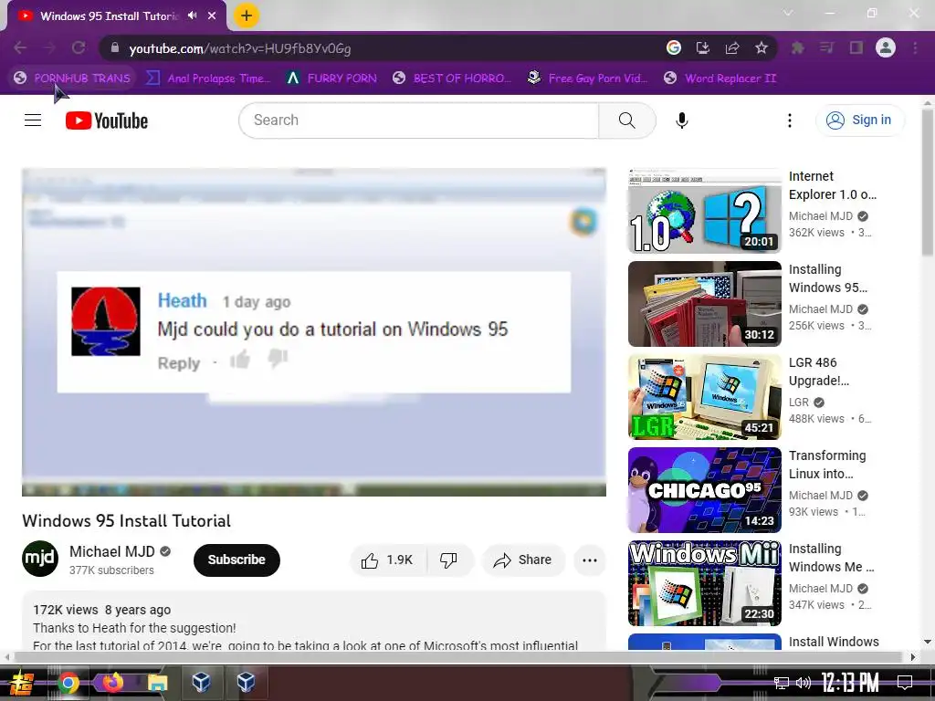Focus the YouTube search field
The width and height of the screenshot is (935, 701).
pyautogui.click(x=419, y=120)
